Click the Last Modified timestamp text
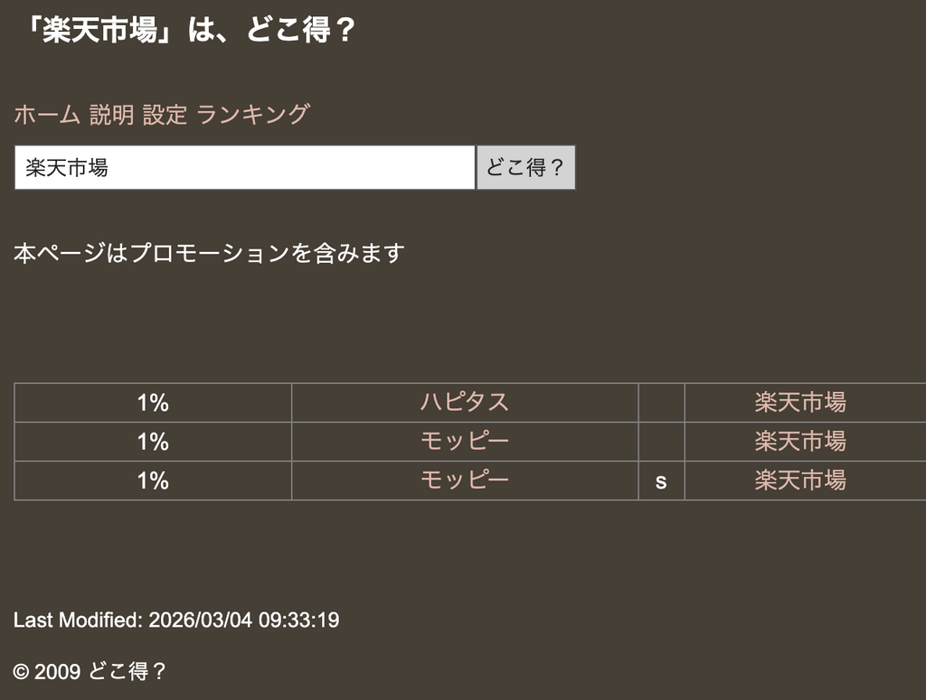Viewport: 926px width, 700px height. (176, 621)
